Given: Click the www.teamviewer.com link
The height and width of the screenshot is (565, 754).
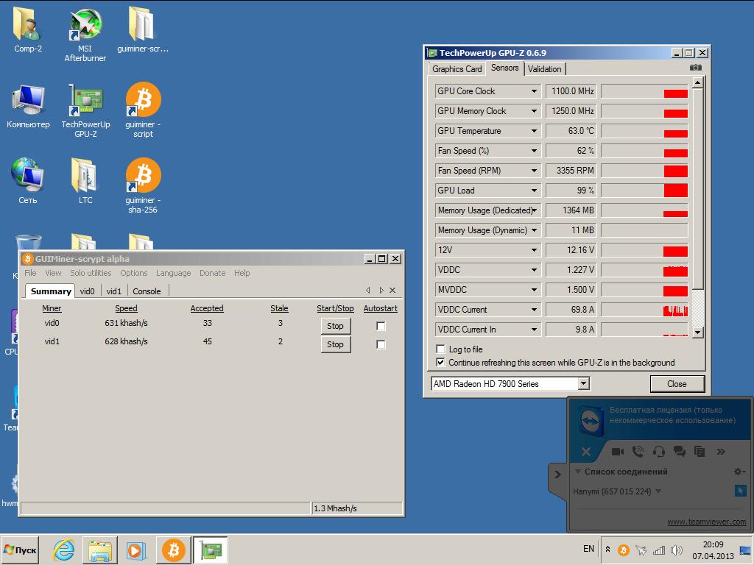Looking at the screenshot, I should tap(706, 522).
